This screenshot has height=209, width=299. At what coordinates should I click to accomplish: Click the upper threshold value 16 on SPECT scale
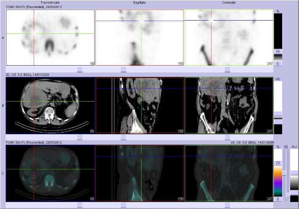[278, 51]
